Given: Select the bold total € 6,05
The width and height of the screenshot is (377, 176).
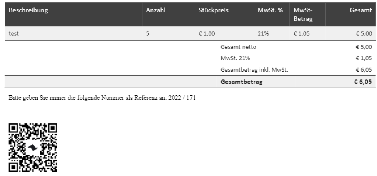Looking at the screenshot, I should click(x=363, y=82).
